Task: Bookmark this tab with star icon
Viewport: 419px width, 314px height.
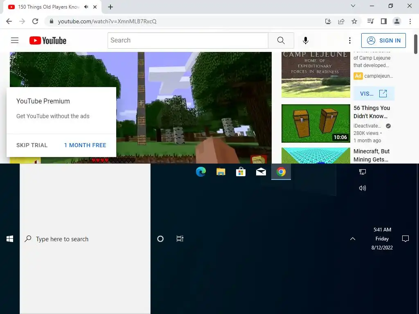Action: pos(354,21)
